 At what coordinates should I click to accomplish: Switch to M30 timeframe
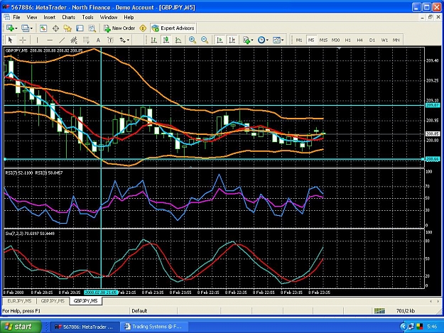335,40
